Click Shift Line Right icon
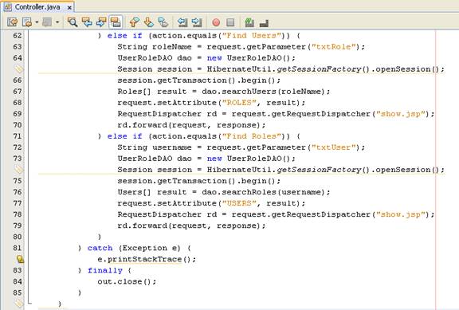Image resolution: width=459 pixels, height=310 pixels. pos(197,22)
